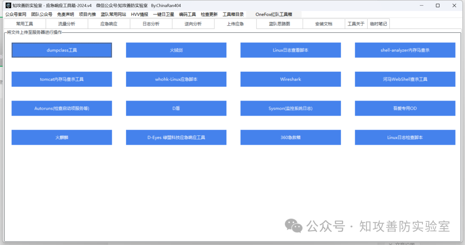This screenshot has width=465, height=245.
Task: Open HVV情报 menu
Action: point(139,14)
